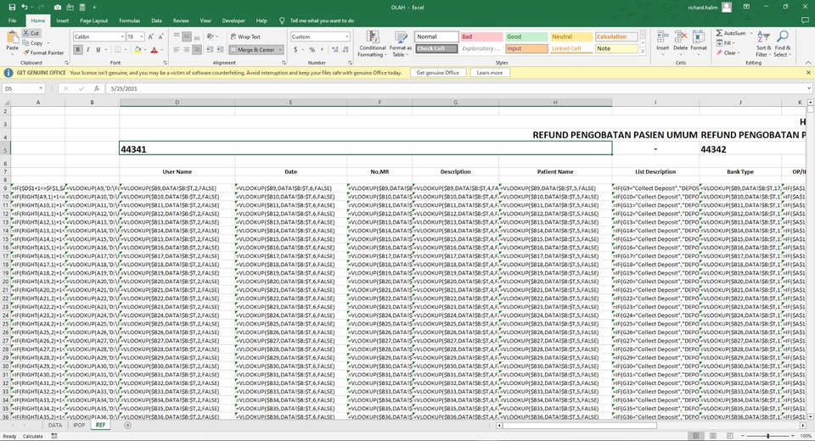Switch to the Insert ribbon tab

tap(62, 20)
